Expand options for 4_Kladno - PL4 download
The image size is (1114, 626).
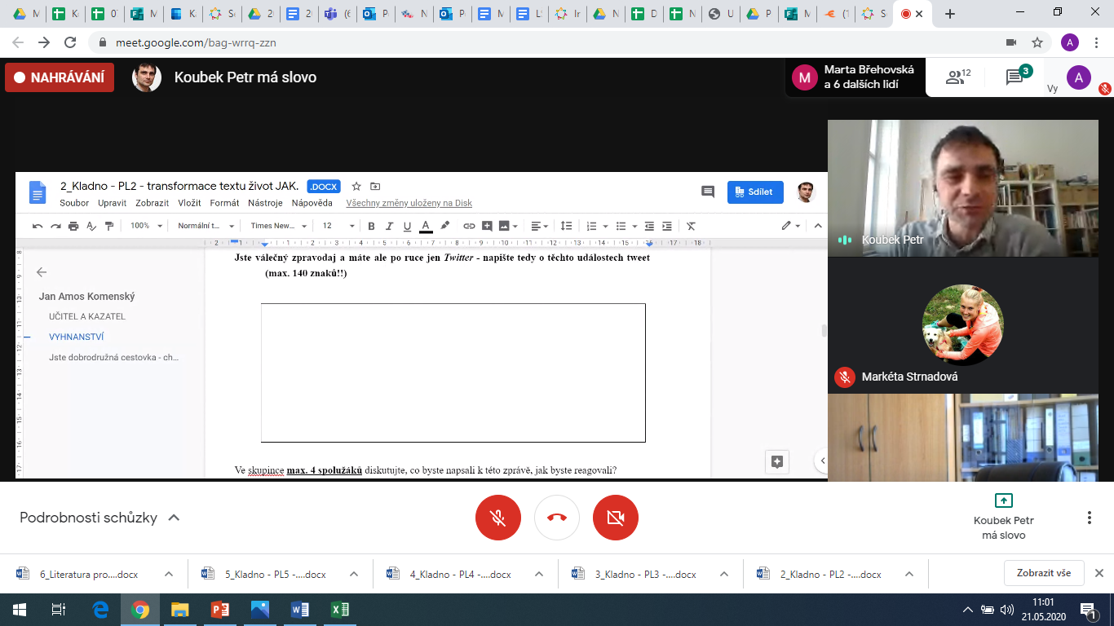(539, 574)
